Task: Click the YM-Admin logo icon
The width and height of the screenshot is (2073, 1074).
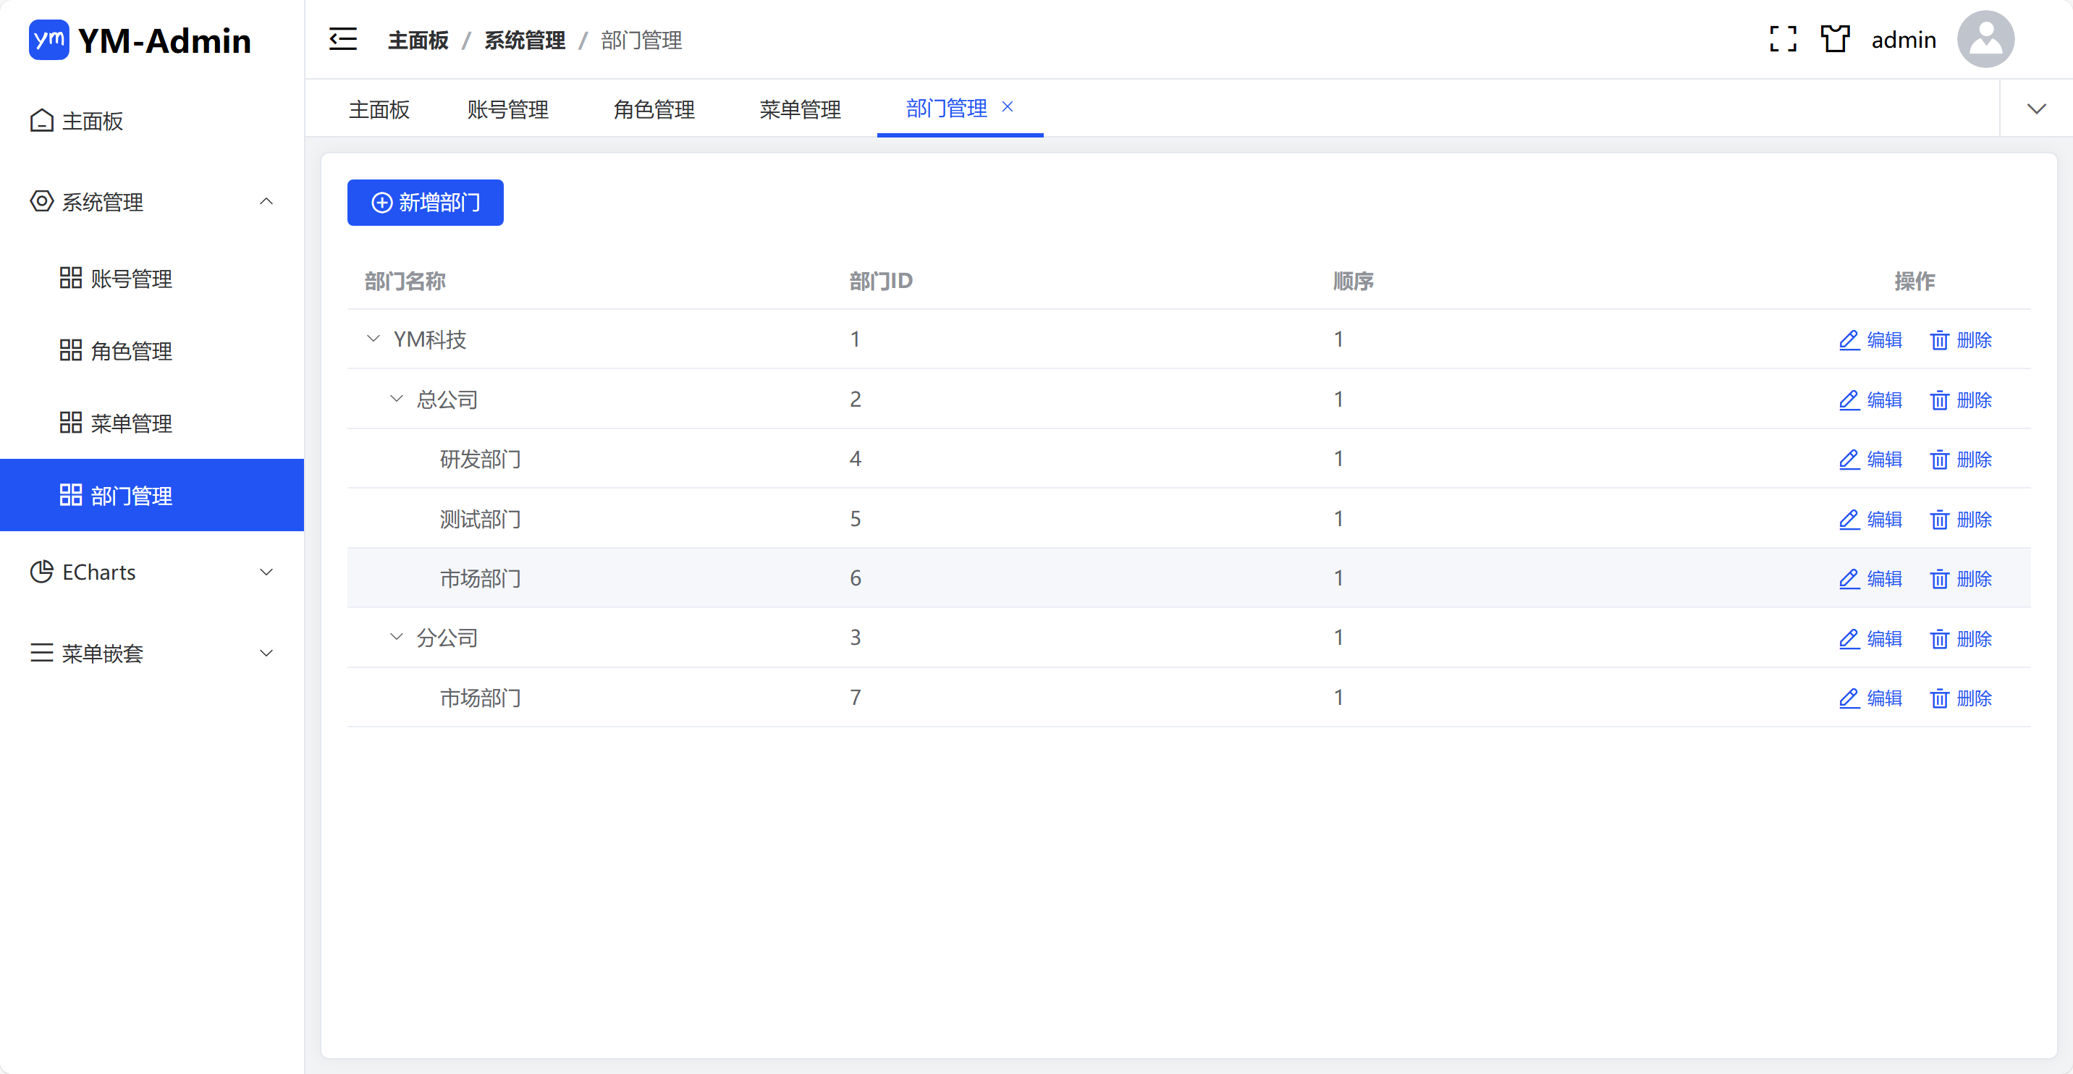Action: pos(49,39)
